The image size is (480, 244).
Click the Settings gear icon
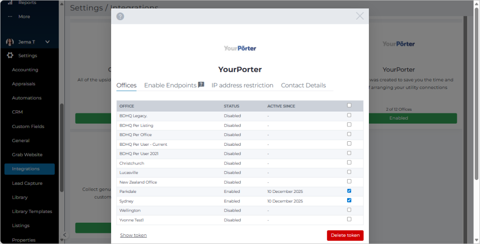pos(10,56)
